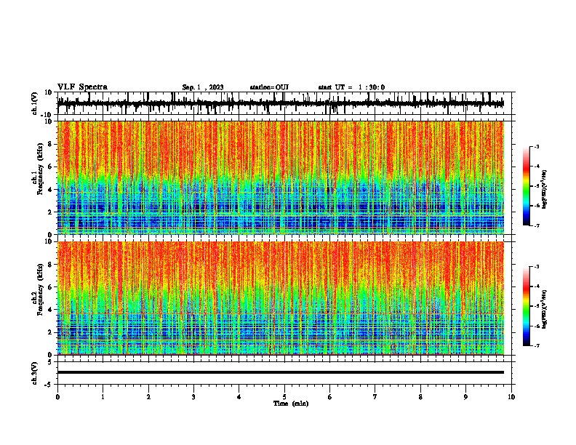Click the "4" kHz tick of ch.1 spectrogram
Screen dimensions: 576x445
click(51, 190)
